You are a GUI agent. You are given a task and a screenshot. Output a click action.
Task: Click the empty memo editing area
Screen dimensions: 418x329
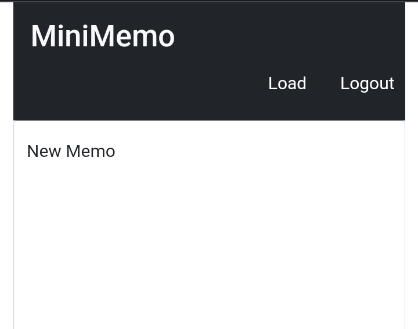209,243
